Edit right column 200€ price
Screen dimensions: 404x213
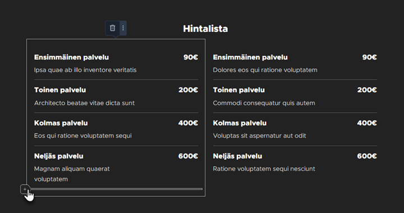click(367, 90)
